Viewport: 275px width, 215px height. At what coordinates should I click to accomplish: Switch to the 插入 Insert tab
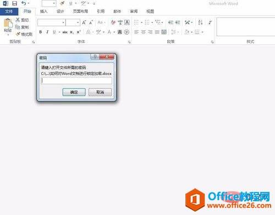click(43, 12)
